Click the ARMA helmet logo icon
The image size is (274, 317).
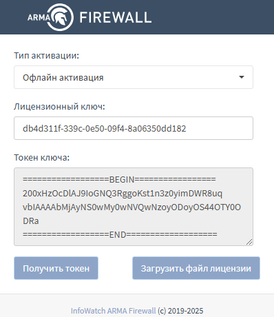click(60, 17)
